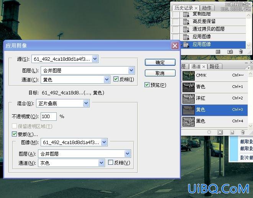Load channel as selection icon

coord(209,132)
